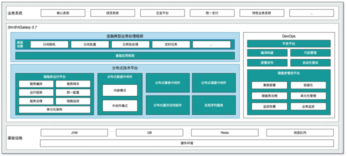347x157 pixels.
Task: Select the 内嵌模式 box
Action: [120, 90]
